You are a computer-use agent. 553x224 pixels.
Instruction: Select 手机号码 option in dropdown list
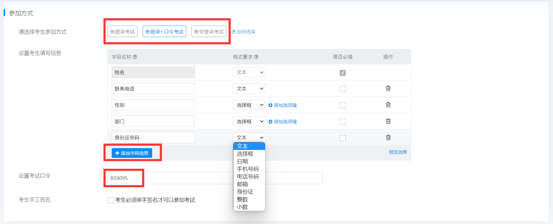(x=249, y=169)
